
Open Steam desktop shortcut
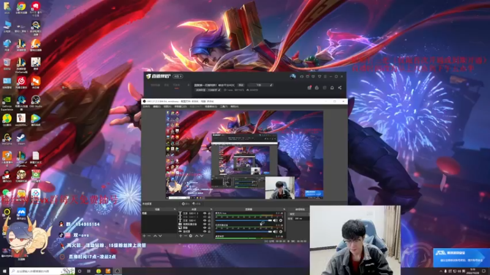(x=21, y=139)
